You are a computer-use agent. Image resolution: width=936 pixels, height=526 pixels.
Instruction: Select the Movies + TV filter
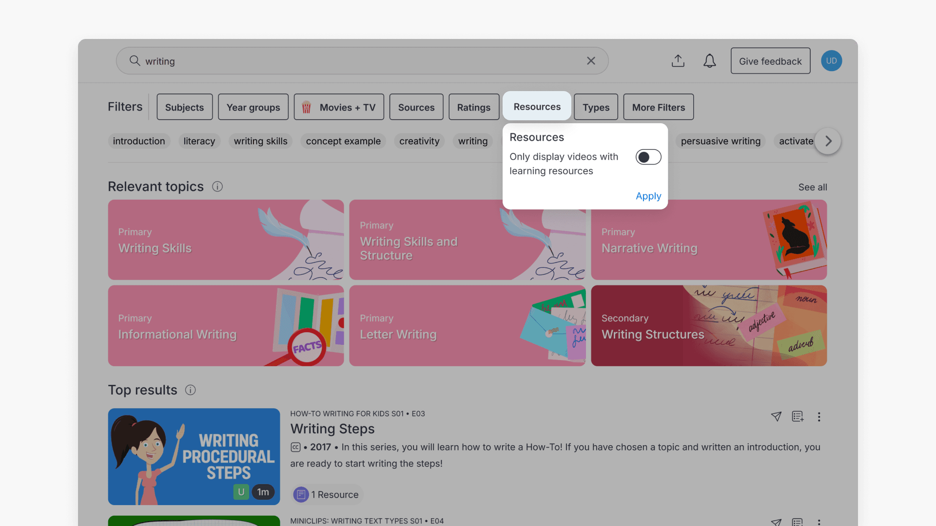coord(339,107)
